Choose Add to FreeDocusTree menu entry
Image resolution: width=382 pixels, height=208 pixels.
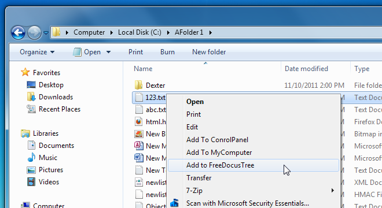pos(254,165)
